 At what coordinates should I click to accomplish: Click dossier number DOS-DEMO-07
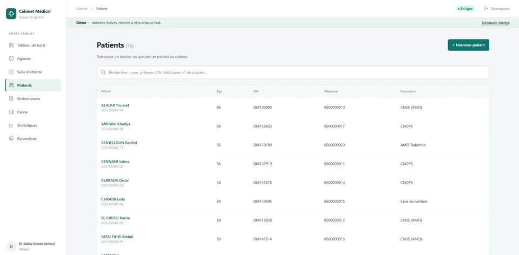pyautogui.click(x=112, y=242)
